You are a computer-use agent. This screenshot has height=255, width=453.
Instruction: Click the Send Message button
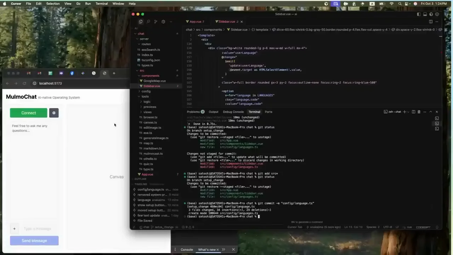34,241
